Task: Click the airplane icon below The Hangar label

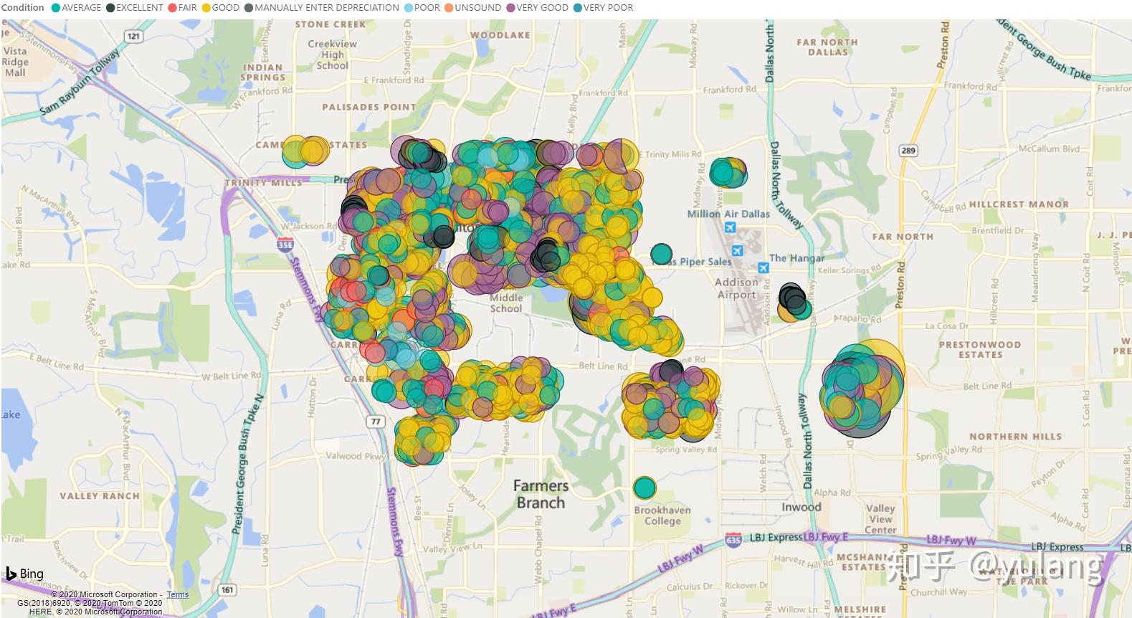Action: click(764, 267)
